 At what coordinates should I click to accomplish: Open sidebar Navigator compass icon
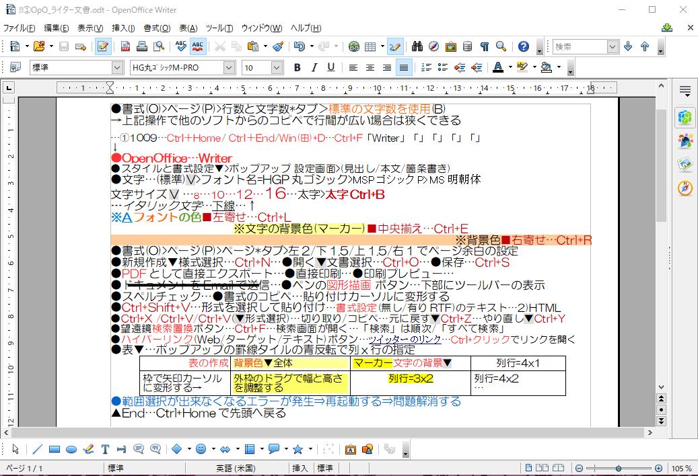685,188
